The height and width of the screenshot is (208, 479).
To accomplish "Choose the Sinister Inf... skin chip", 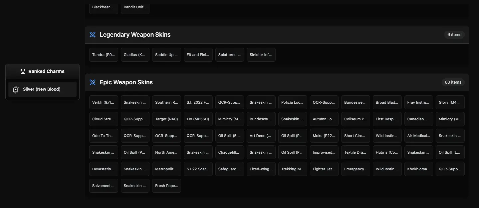I will pos(261,55).
